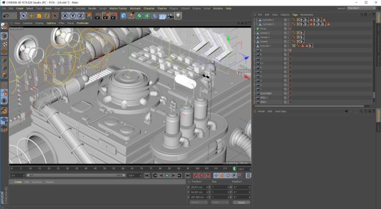Click the timeline preview range slider bar
Screen dimensions: 381x209
[x=76, y=176]
